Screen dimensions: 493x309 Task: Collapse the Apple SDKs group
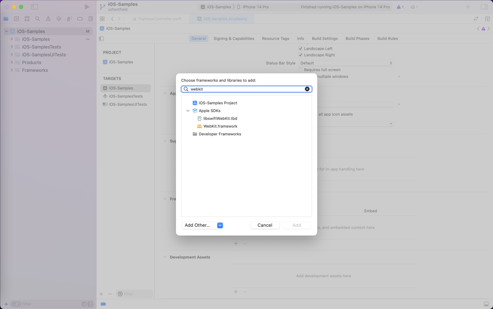188,111
